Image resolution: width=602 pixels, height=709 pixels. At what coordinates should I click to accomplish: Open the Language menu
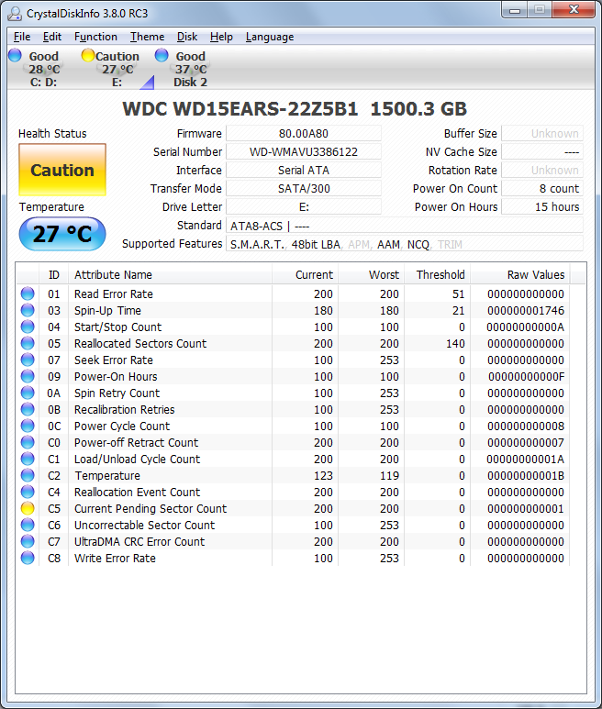click(x=270, y=37)
